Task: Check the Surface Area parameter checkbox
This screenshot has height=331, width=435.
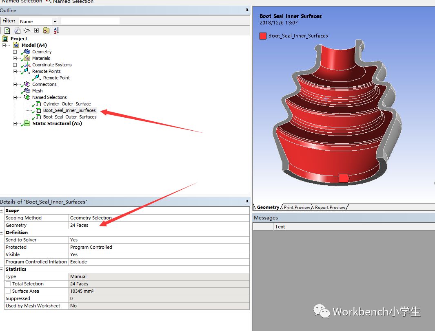Action: 8,291
